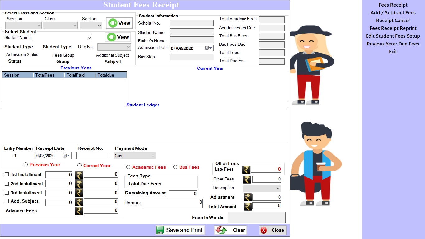Click the Save and Print disk icon

(x=160, y=230)
